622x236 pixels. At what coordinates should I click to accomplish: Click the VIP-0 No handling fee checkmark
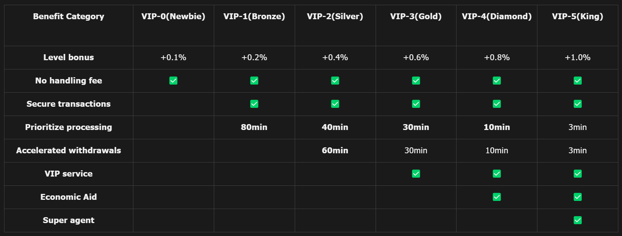[x=173, y=81]
